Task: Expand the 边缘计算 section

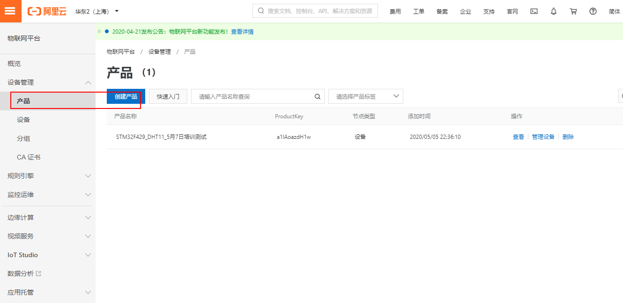Action: click(88, 217)
